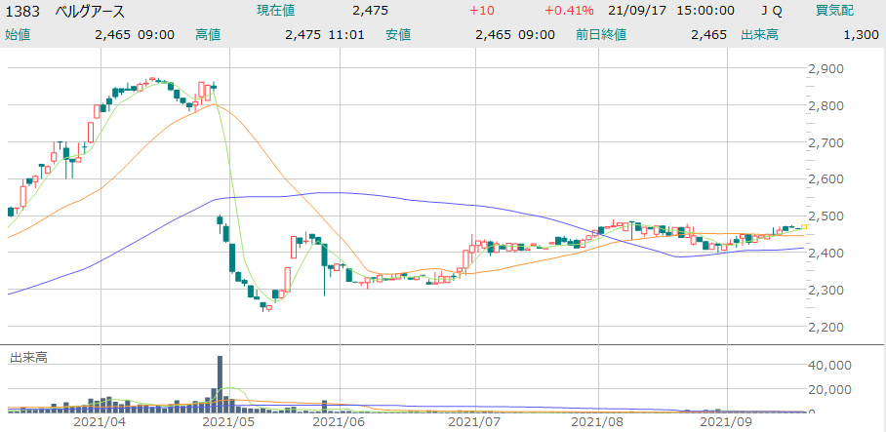Screen dimensions: 886x432
Task: Click the 出来高 label in header row
Action: click(758, 34)
